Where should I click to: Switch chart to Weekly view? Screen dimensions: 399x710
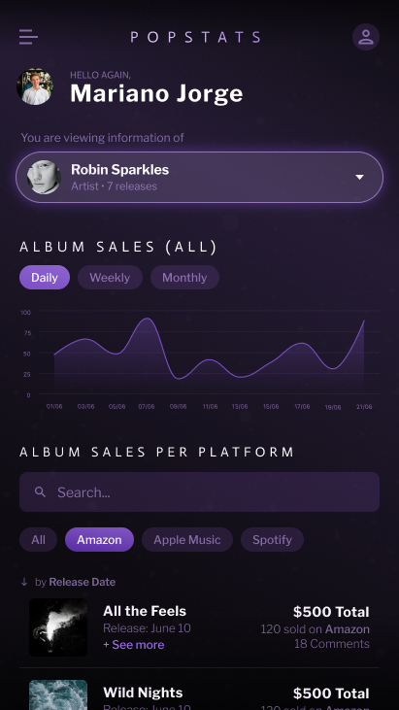click(x=110, y=277)
